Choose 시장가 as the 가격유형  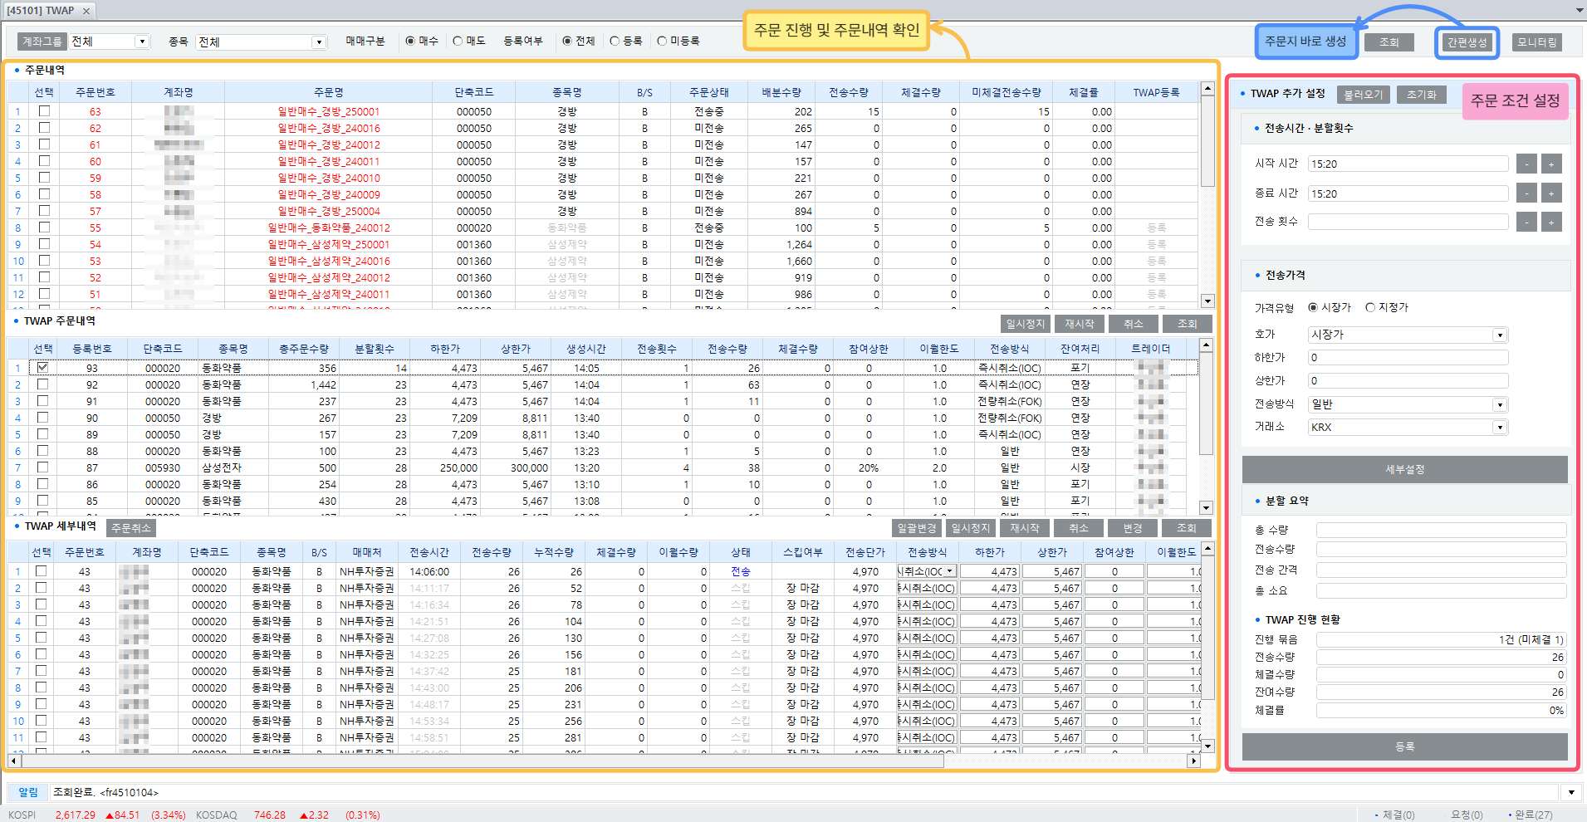(1313, 307)
